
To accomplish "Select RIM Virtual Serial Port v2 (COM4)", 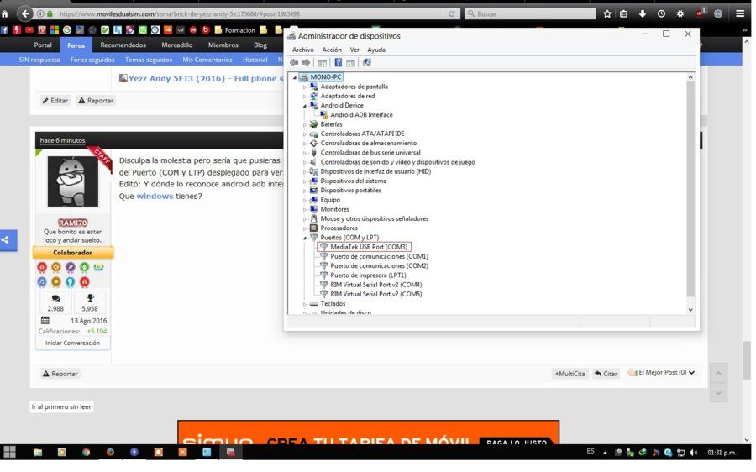I will (375, 285).
